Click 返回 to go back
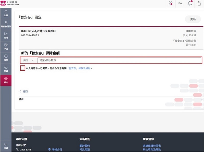Screen dimensions: 204x152 pyautogui.click(x=24, y=91)
